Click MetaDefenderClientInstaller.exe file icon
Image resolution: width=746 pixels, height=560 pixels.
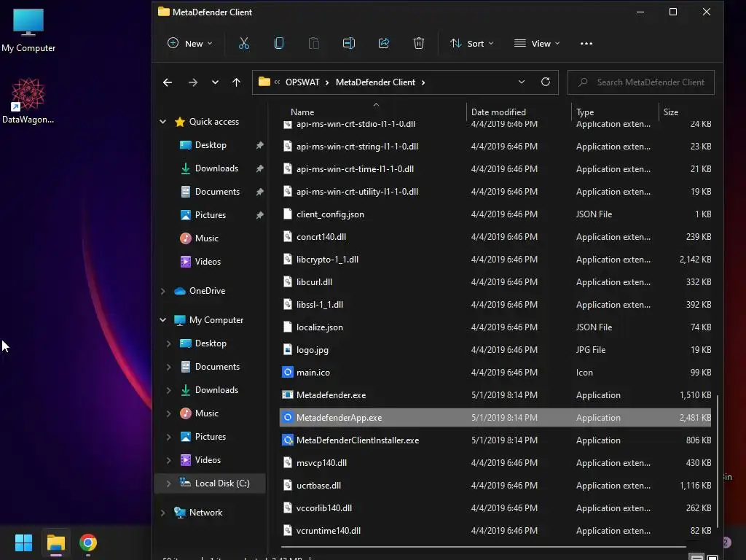(287, 440)
